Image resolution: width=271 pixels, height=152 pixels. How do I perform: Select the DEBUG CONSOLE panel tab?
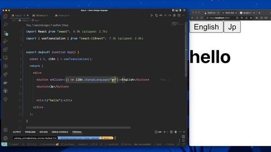tap(60, 132)
